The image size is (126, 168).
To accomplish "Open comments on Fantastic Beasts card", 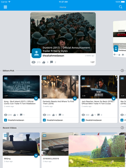I will 60,115.
